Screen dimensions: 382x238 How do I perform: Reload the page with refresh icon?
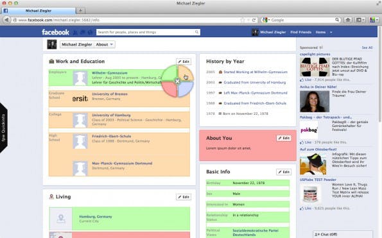(254, 20)
